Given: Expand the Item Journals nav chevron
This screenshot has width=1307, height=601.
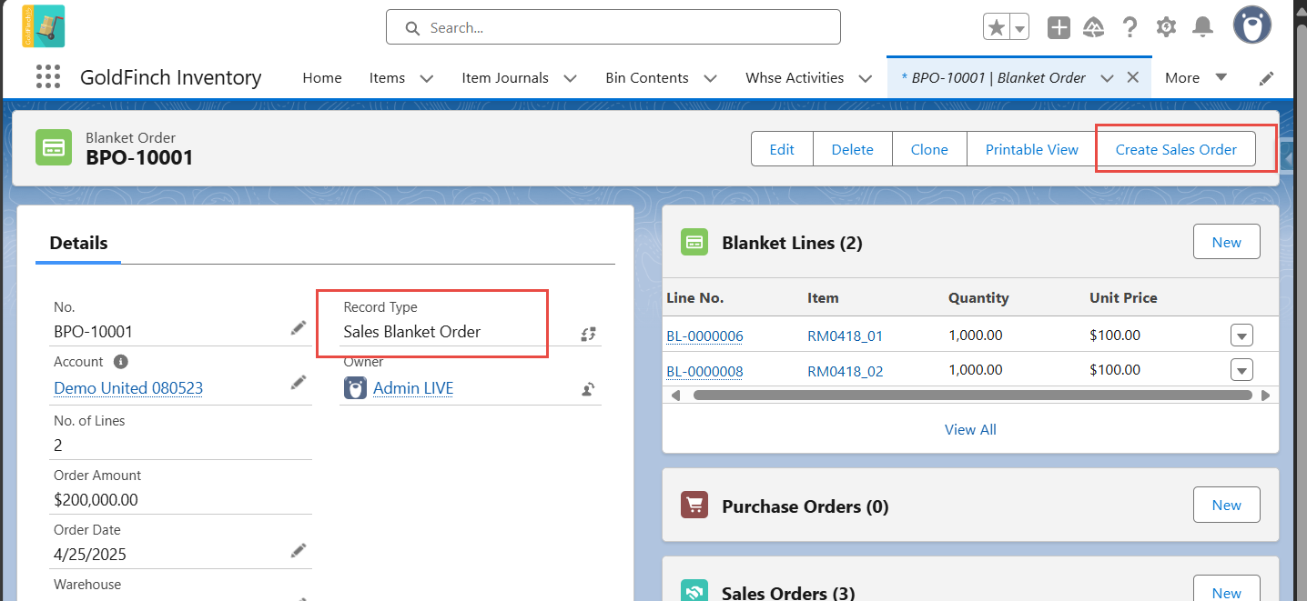Looking at the screenshot, I should [570, 78].
